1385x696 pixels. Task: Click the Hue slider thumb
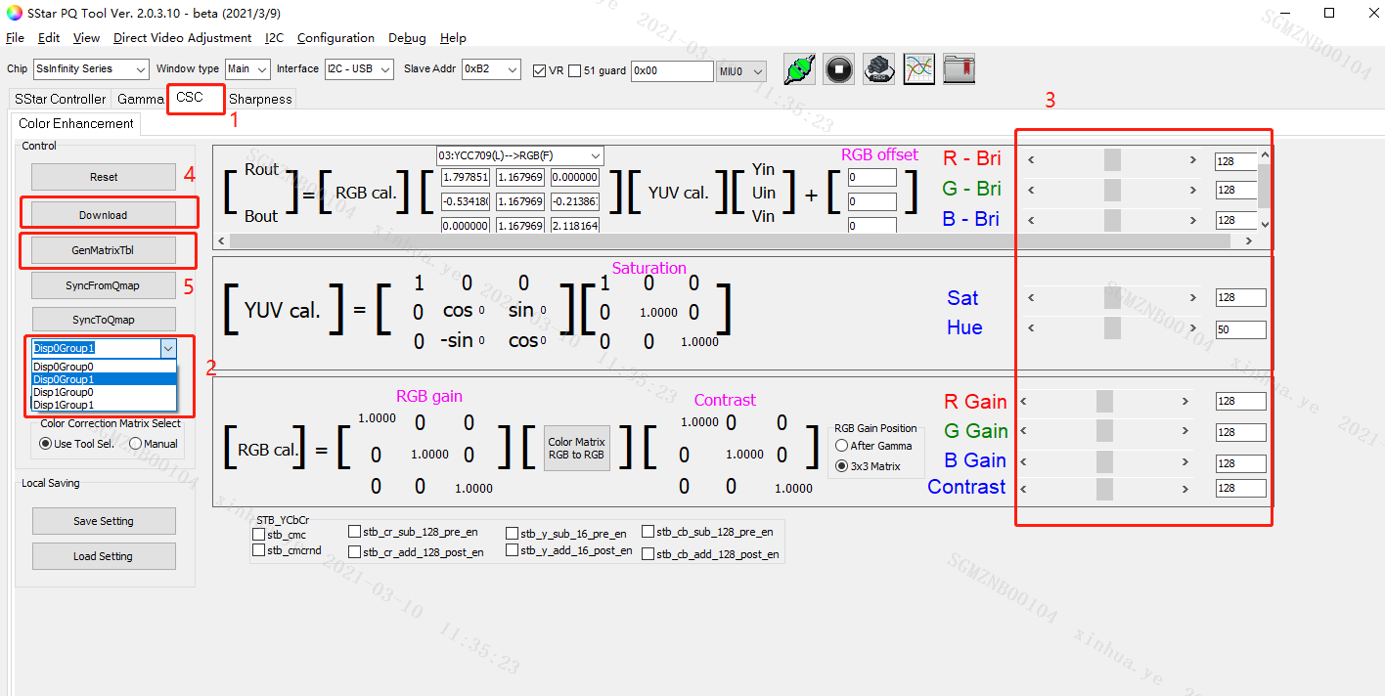(x=1112, y=327)
